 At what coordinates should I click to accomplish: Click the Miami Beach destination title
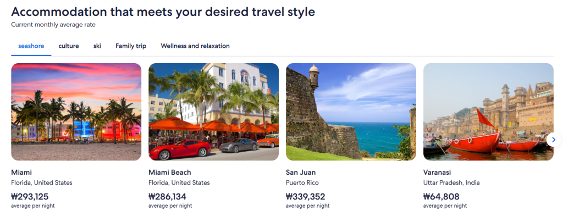tap(170, 172)
